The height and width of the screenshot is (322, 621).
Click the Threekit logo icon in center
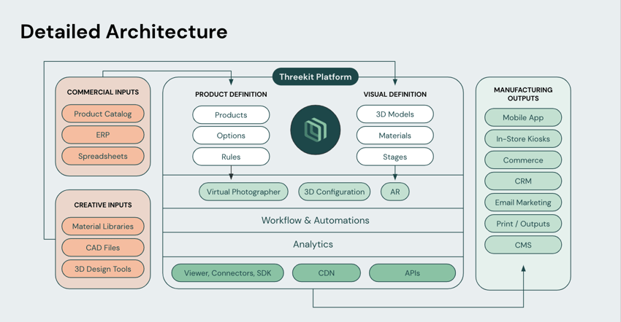(315, 130)
